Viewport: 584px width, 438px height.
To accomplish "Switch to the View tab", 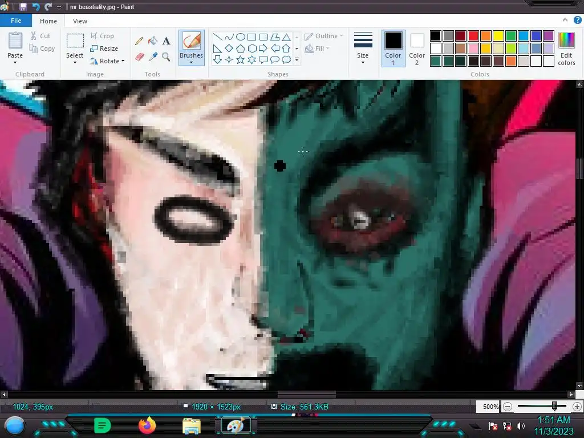I will [80, 21].
